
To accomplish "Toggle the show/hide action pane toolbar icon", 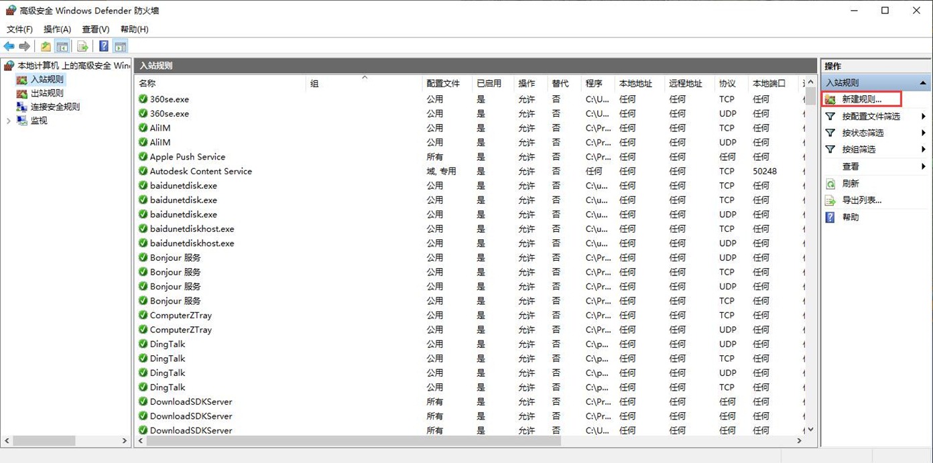I will pyautogui.click(x=121, y=46).
